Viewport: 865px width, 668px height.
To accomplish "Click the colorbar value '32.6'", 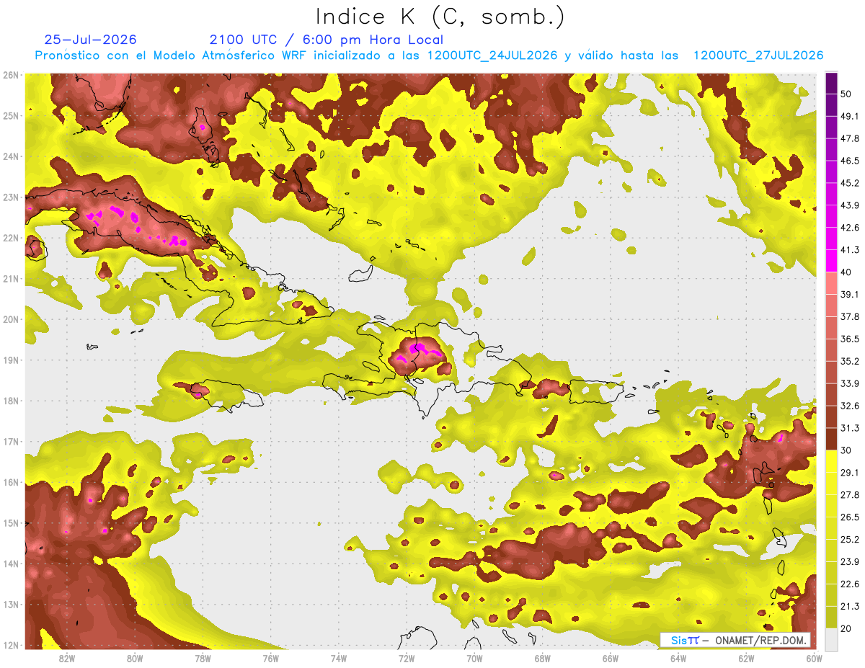I will (850, 406).
